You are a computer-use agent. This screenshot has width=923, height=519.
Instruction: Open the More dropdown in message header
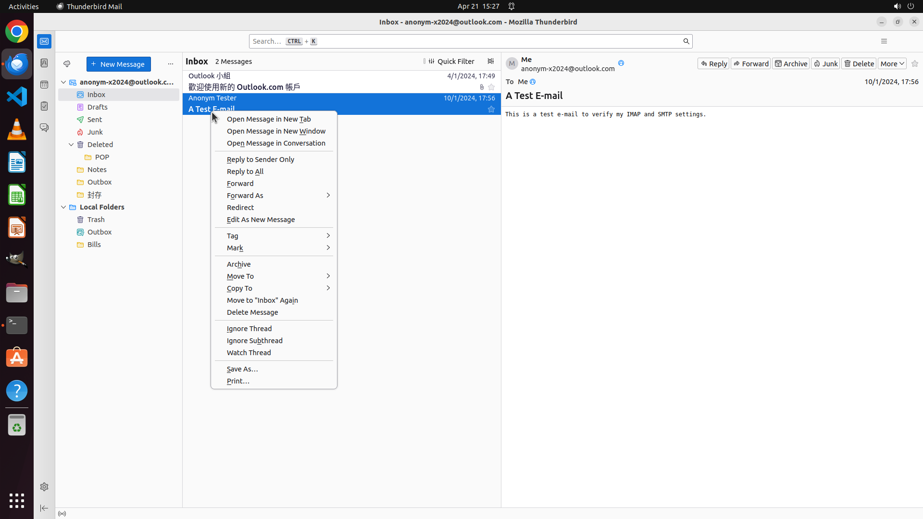(892, 63)
